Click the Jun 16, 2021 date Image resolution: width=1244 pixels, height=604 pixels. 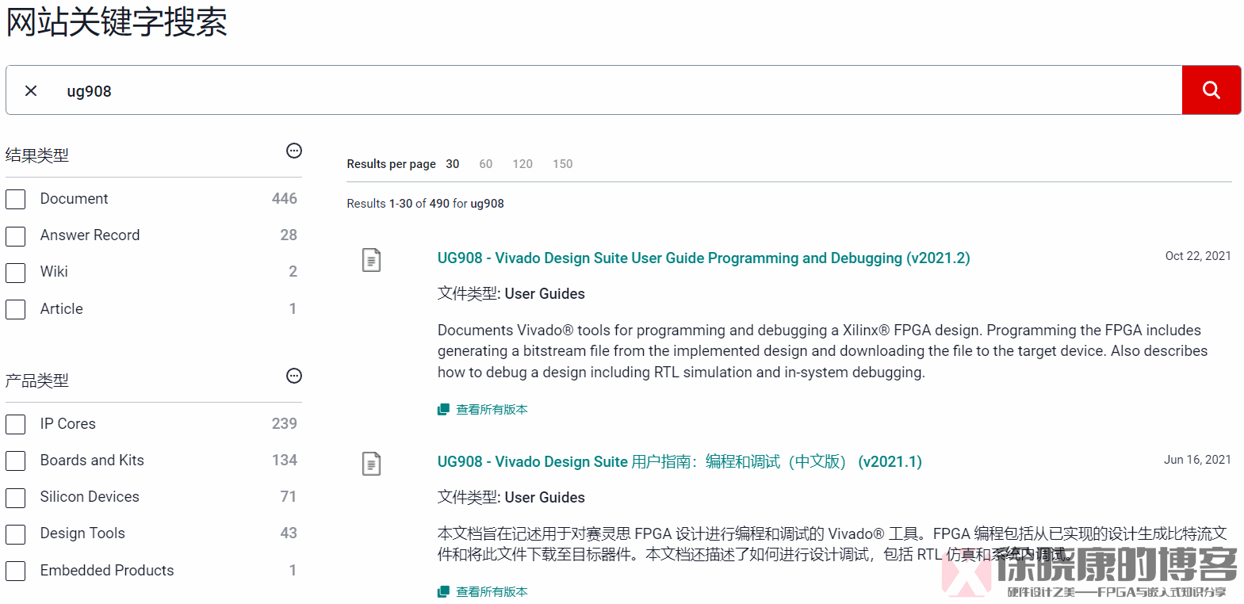click(1197, 460)
